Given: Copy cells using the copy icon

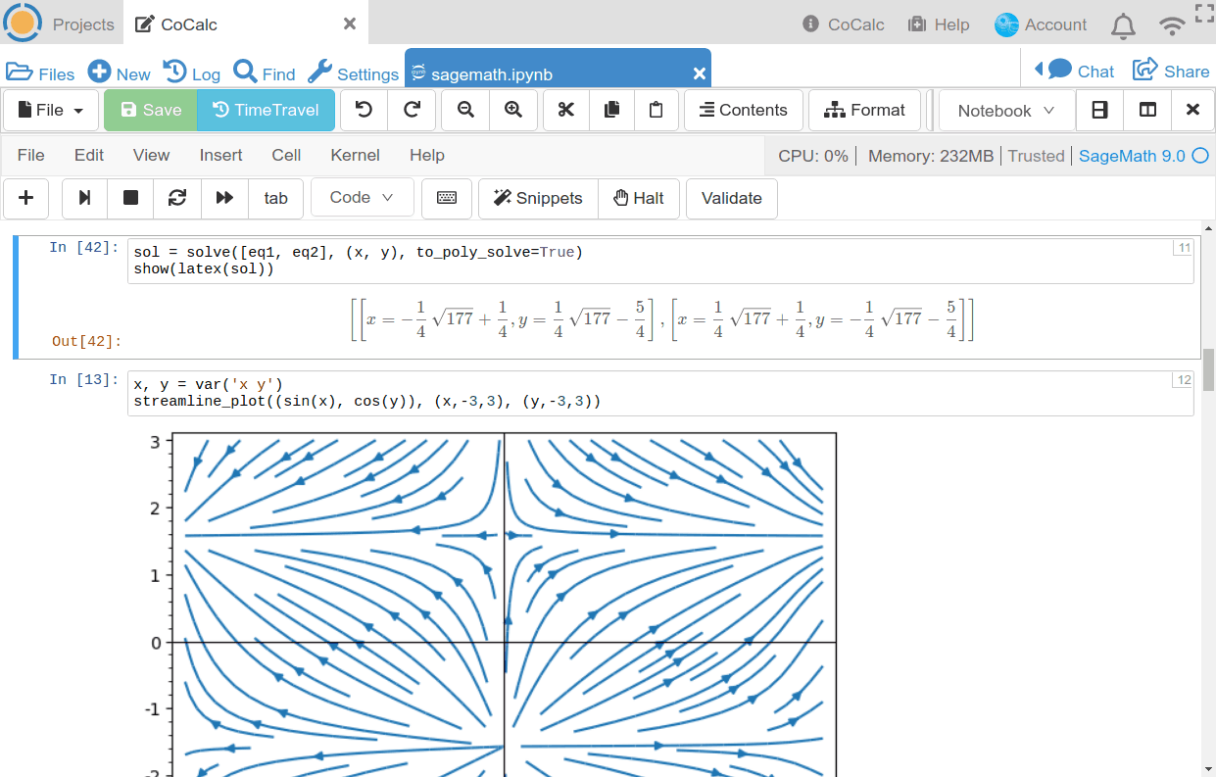Looking at the screenshot, I should (x=611, y=110).
